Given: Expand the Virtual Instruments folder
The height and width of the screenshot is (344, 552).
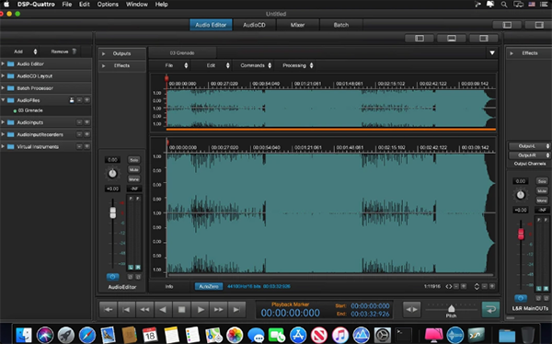Looking at the screenshot, I should tap(3, 146).
